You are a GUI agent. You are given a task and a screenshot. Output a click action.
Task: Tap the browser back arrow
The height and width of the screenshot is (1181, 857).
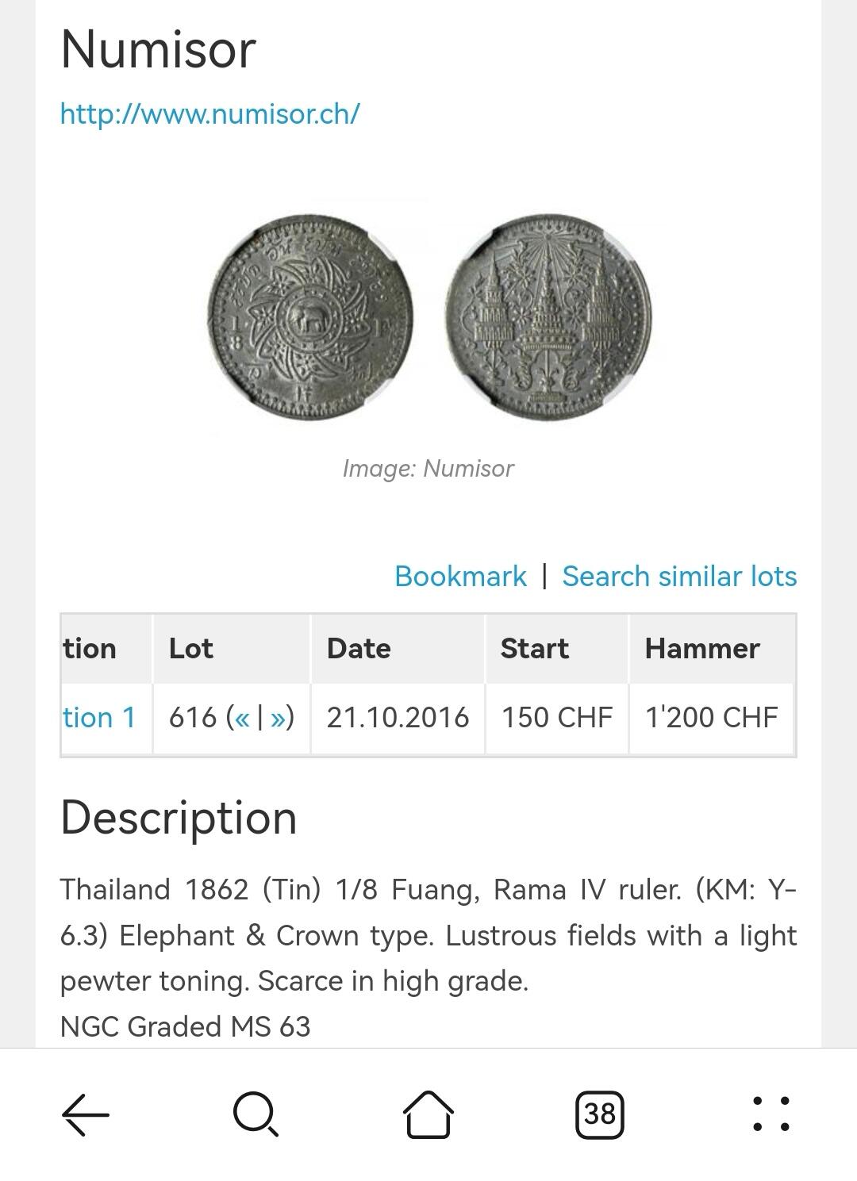point(86,1114)
